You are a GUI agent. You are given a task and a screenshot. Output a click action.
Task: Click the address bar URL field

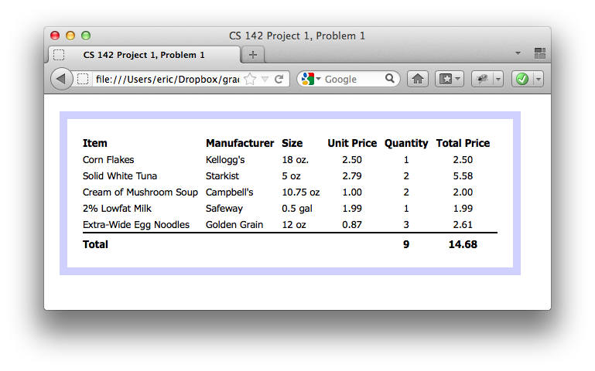point(166,79)
